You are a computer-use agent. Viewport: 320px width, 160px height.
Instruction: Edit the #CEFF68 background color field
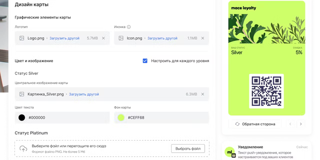click(x=162, y=118)
